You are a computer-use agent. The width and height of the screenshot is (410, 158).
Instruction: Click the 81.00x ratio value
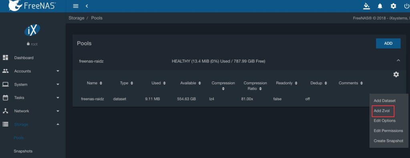[247, 99]
